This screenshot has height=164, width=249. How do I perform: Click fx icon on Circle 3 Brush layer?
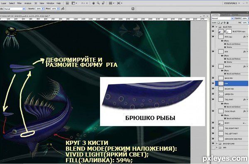(244, 111)
